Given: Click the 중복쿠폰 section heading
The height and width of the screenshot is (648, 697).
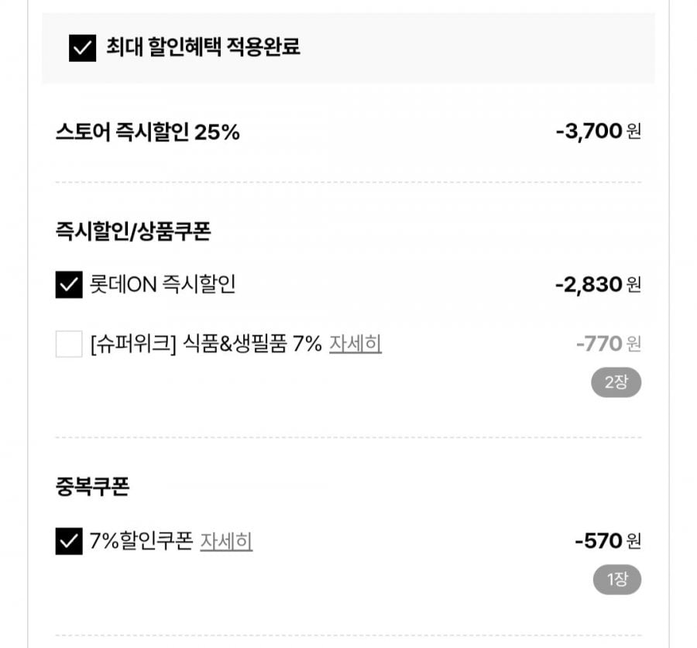Looking at the screenshot, I should tap(92, 487).
